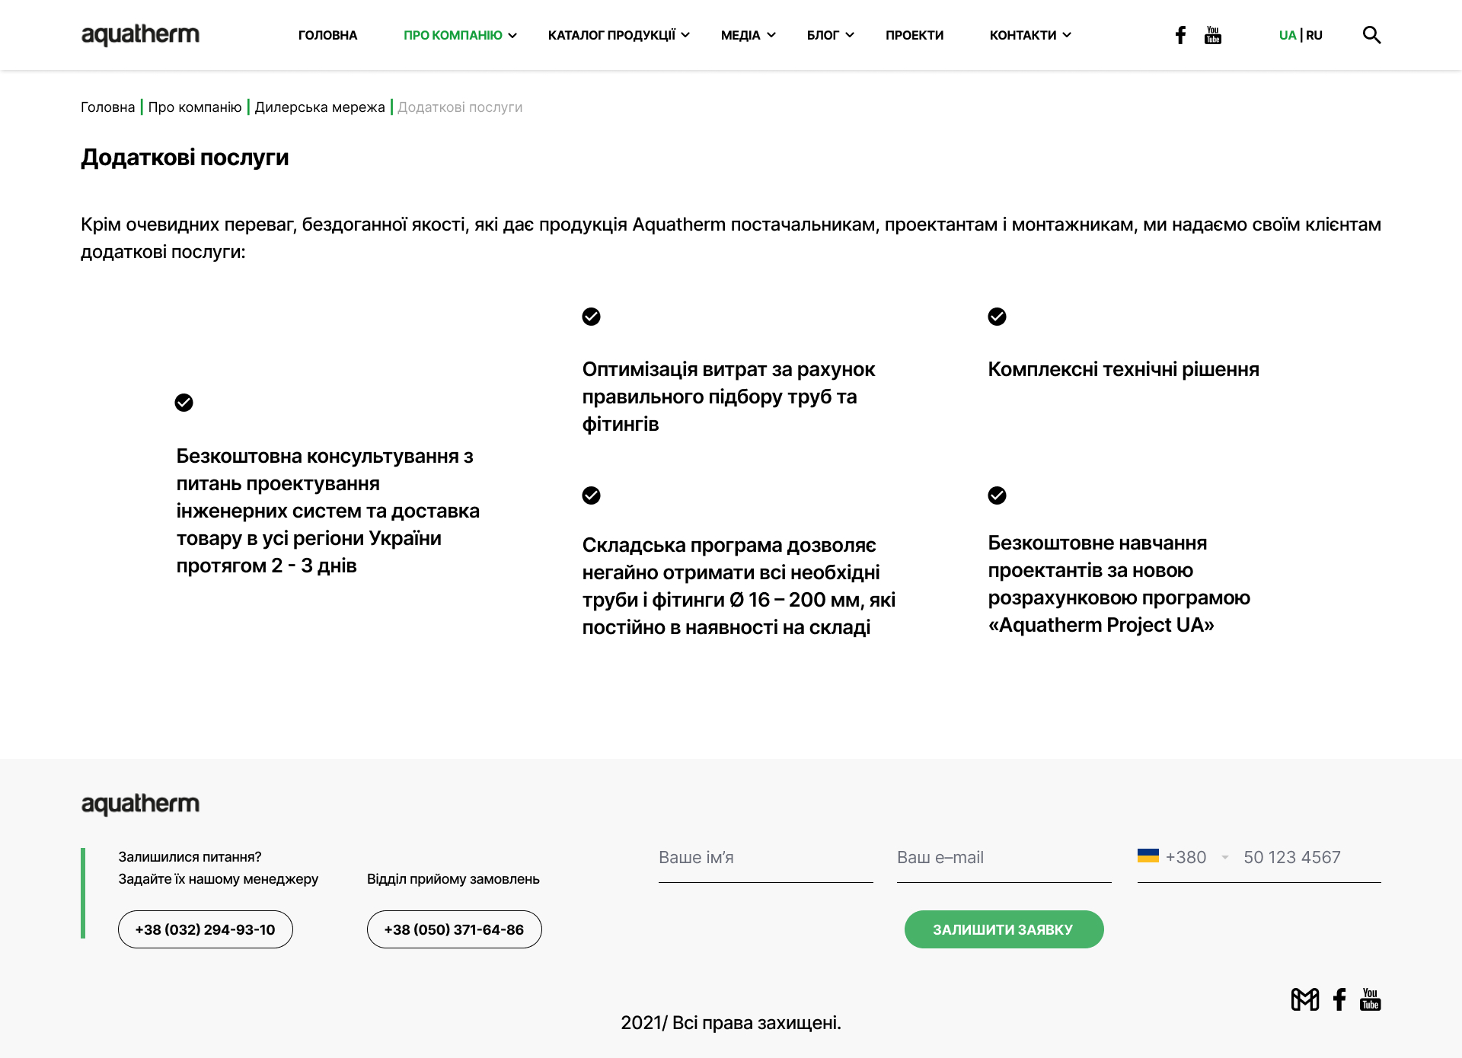The image size is (1462, 1058).
Task: Visit Facebook page from header icon
Action: pos(1180,35)
